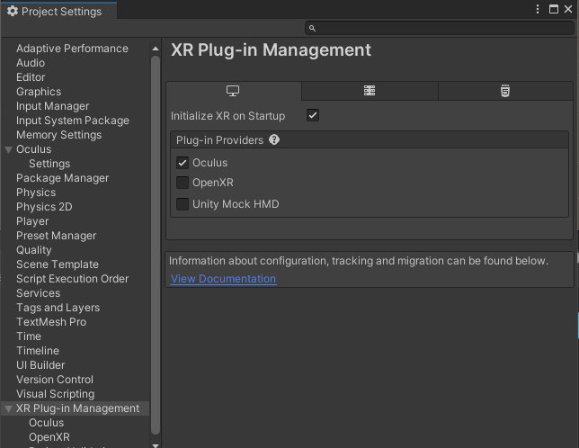Open Editor settings
This screenshot has width=579, height=448.
31,77
